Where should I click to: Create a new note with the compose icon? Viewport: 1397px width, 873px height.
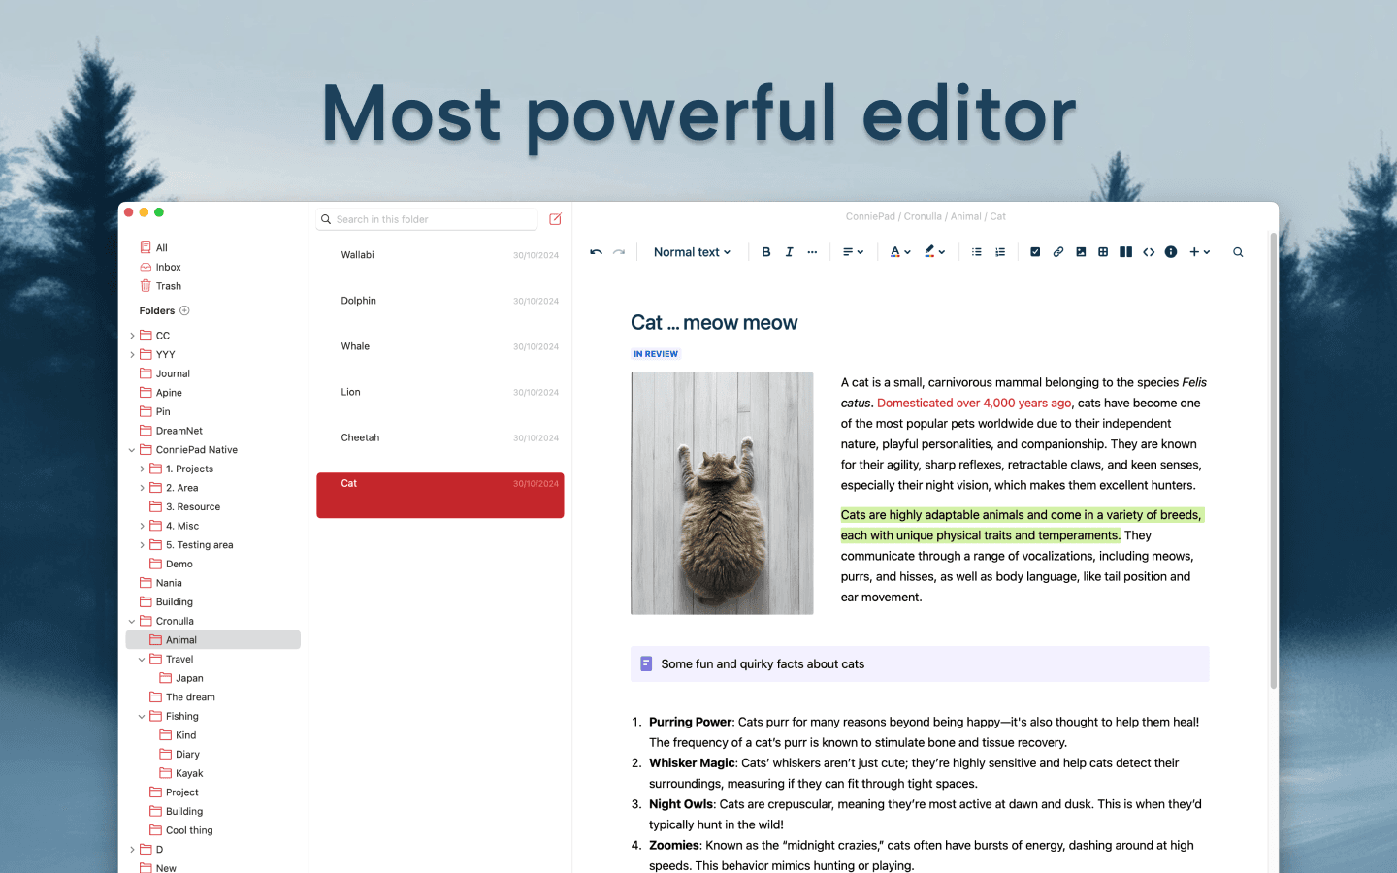click(555, 219)
